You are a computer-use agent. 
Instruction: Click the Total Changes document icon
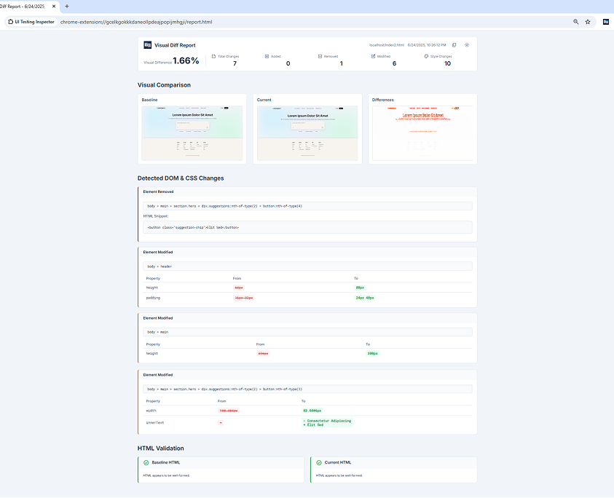pos(214,56)
